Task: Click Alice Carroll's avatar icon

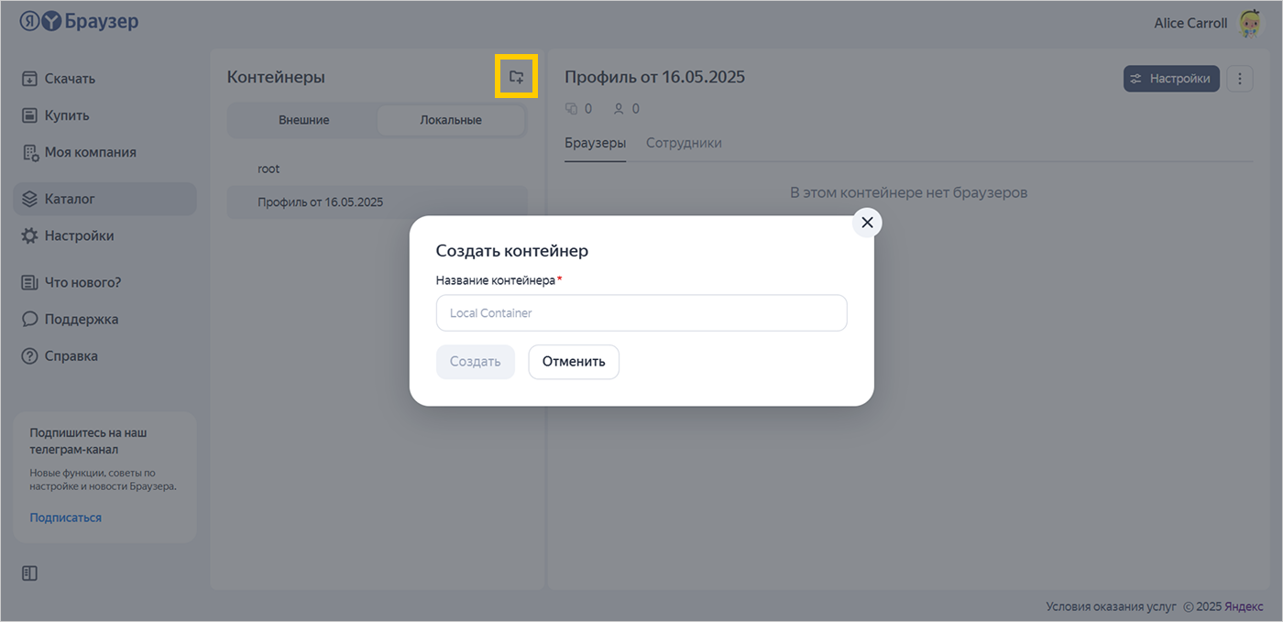Action: click(x=1249, y=24)
